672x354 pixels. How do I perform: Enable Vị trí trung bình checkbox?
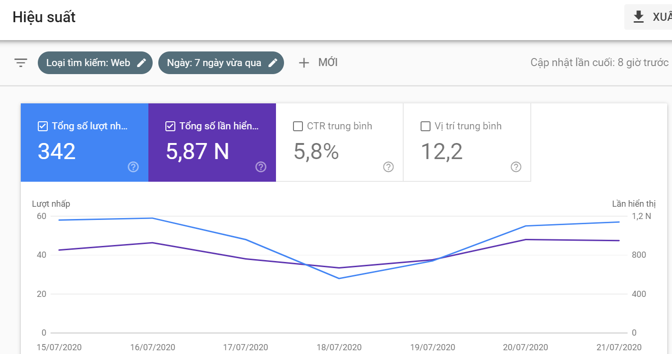(x=425, y=126)
